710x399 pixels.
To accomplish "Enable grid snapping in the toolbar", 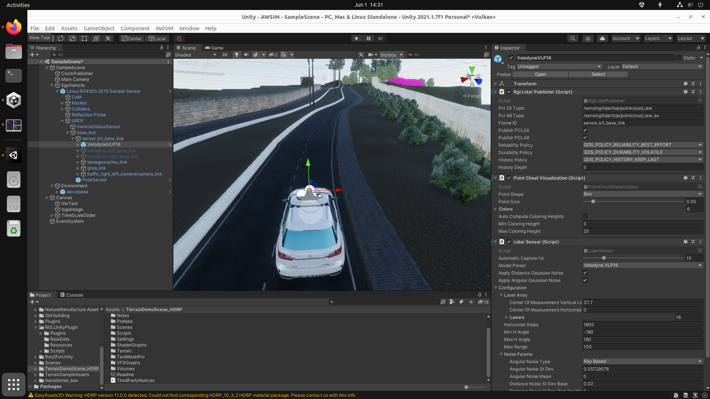I will click(180, 38).
